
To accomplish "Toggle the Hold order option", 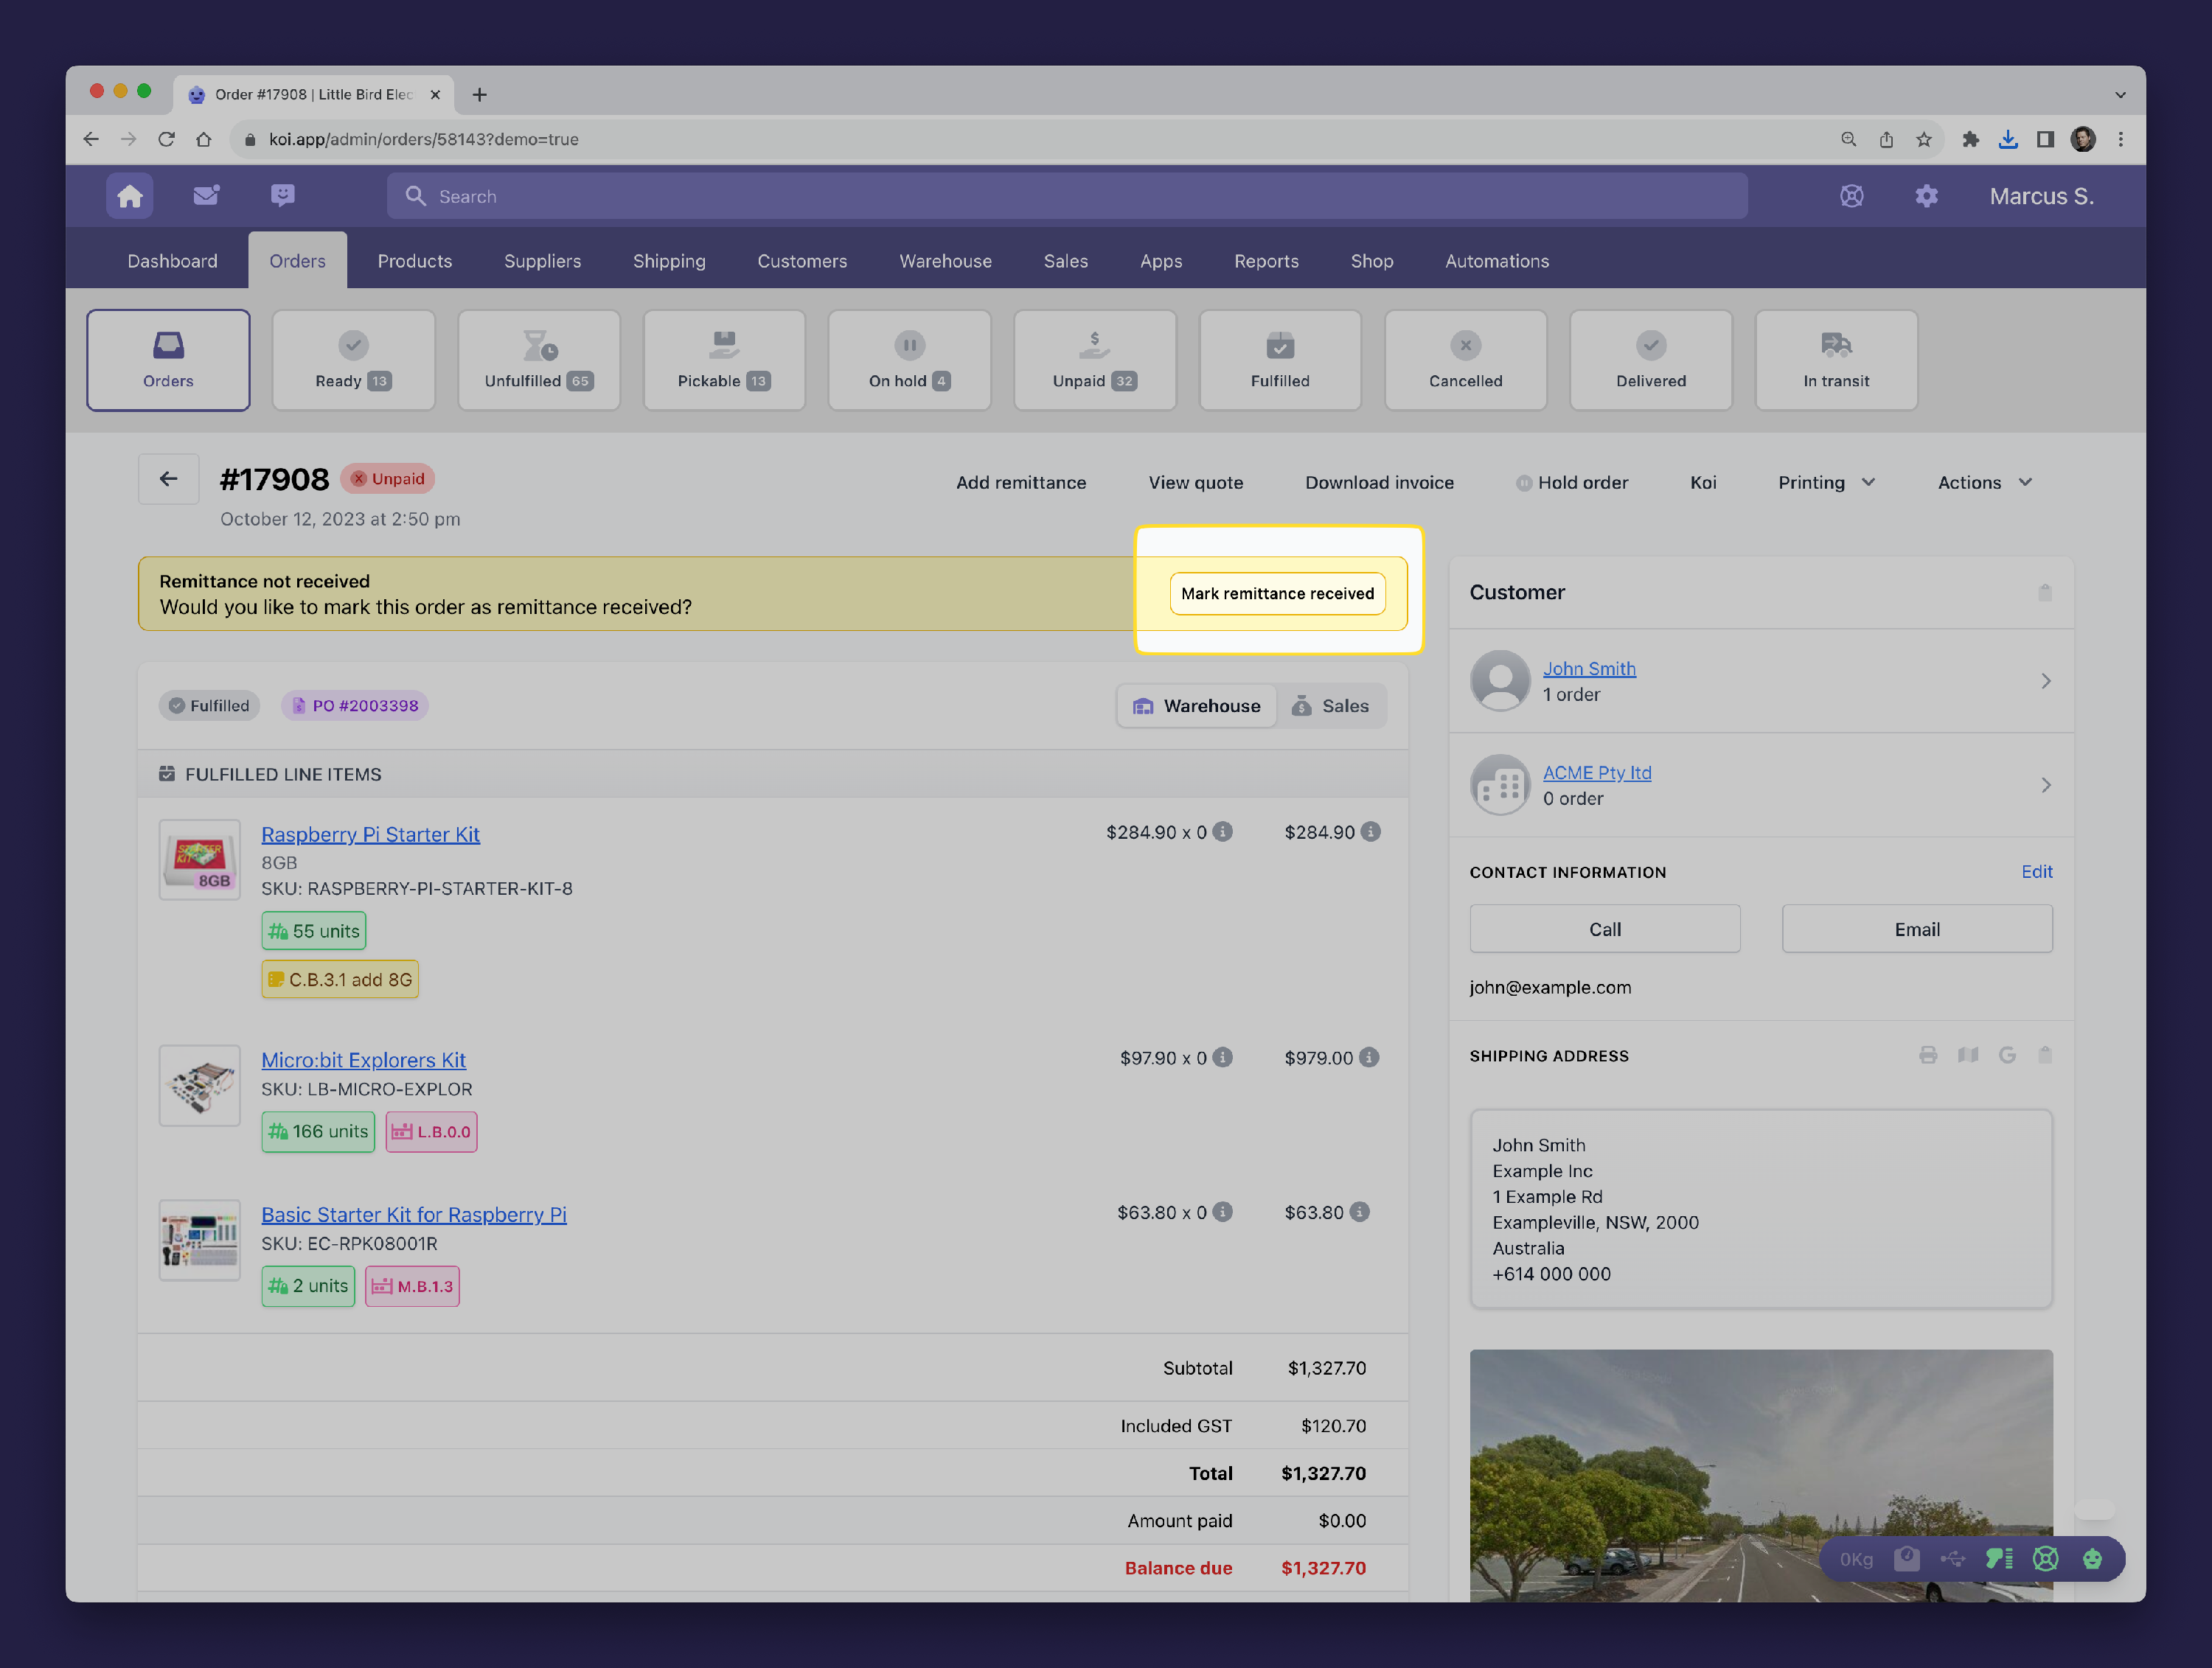I will (x=1571, y=483).
